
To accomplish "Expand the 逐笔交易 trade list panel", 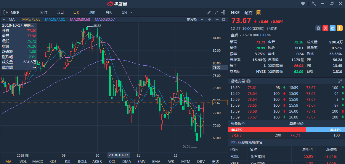I will coord(340,81).
